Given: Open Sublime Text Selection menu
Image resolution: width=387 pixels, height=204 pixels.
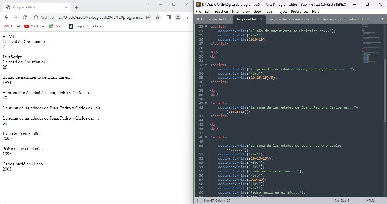Looking at the screenshot, I should 221,12.
